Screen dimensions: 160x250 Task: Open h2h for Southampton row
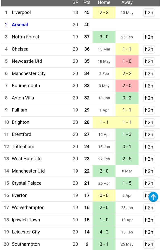pyautogui.click(x=149, y=244)
